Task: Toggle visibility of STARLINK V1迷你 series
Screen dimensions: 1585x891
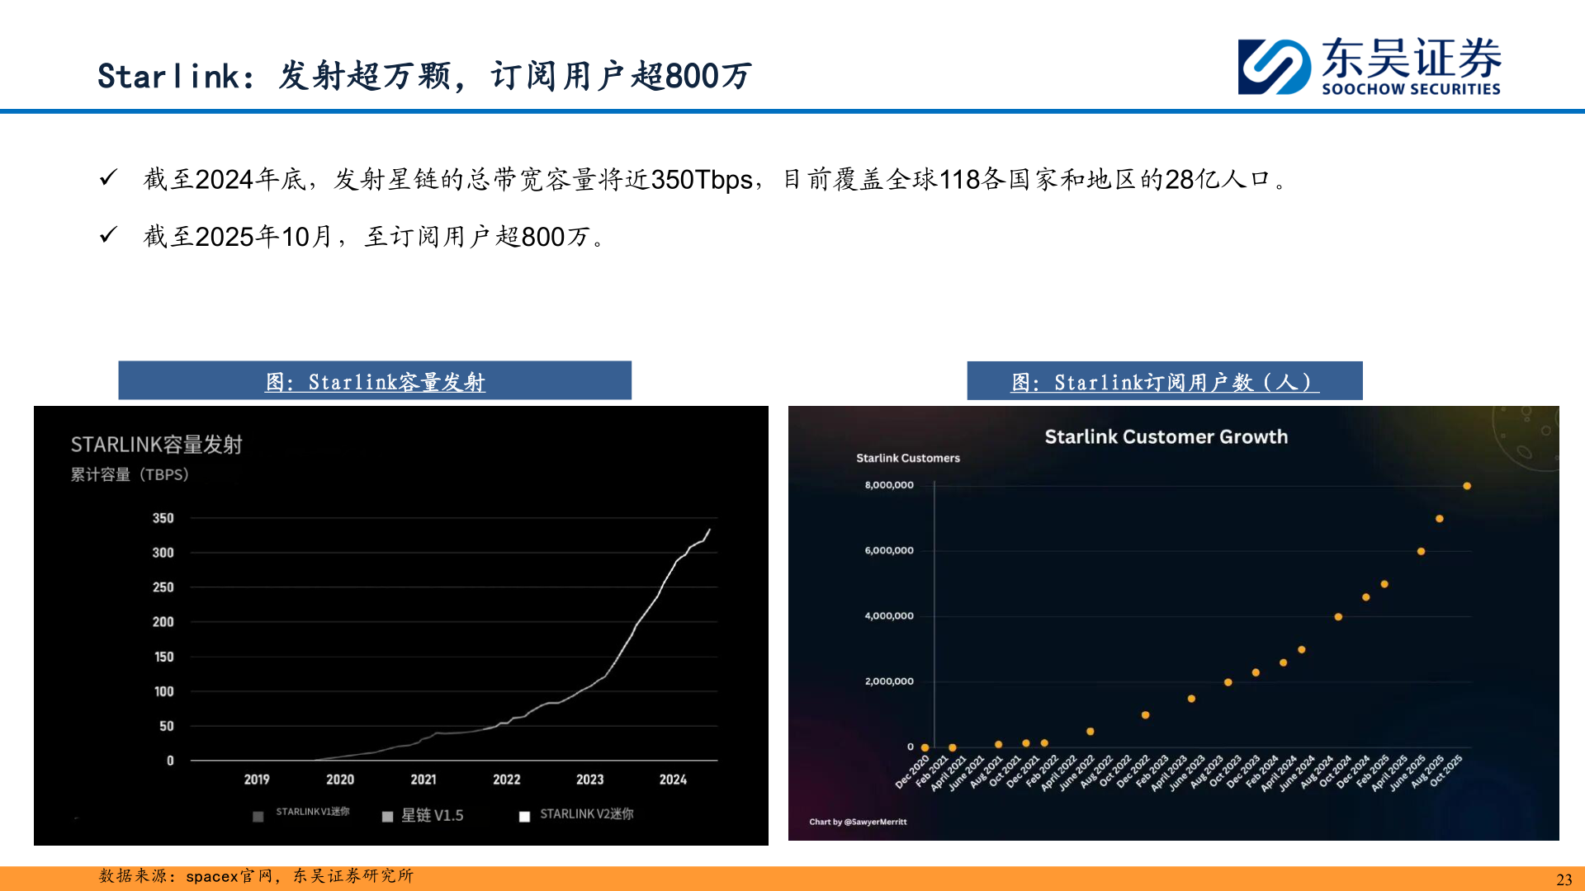Action: click(x=257, y=816)
